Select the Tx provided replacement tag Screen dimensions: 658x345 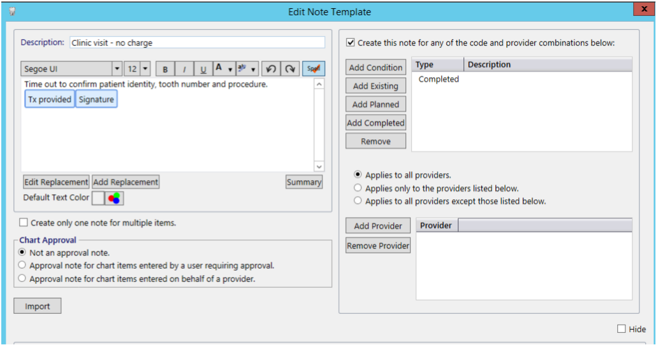[50, 100]
